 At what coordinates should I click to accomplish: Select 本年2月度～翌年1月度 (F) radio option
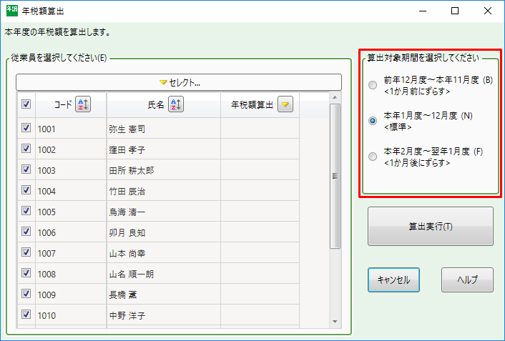point(372,157)
